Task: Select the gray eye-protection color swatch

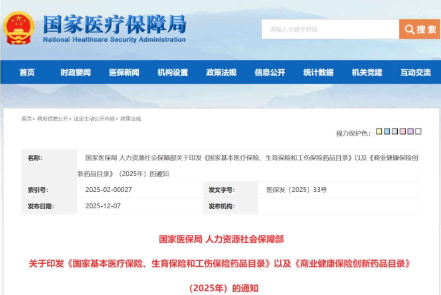Action: [395, 132]
